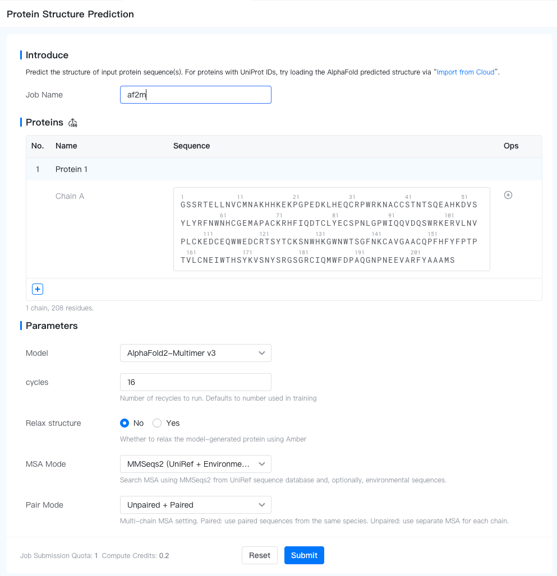Image resolution: width=557 pixels, height=576 pixels.
Task: Click the circled plus icon in Chain A row
Action: (x=508, y=195)
